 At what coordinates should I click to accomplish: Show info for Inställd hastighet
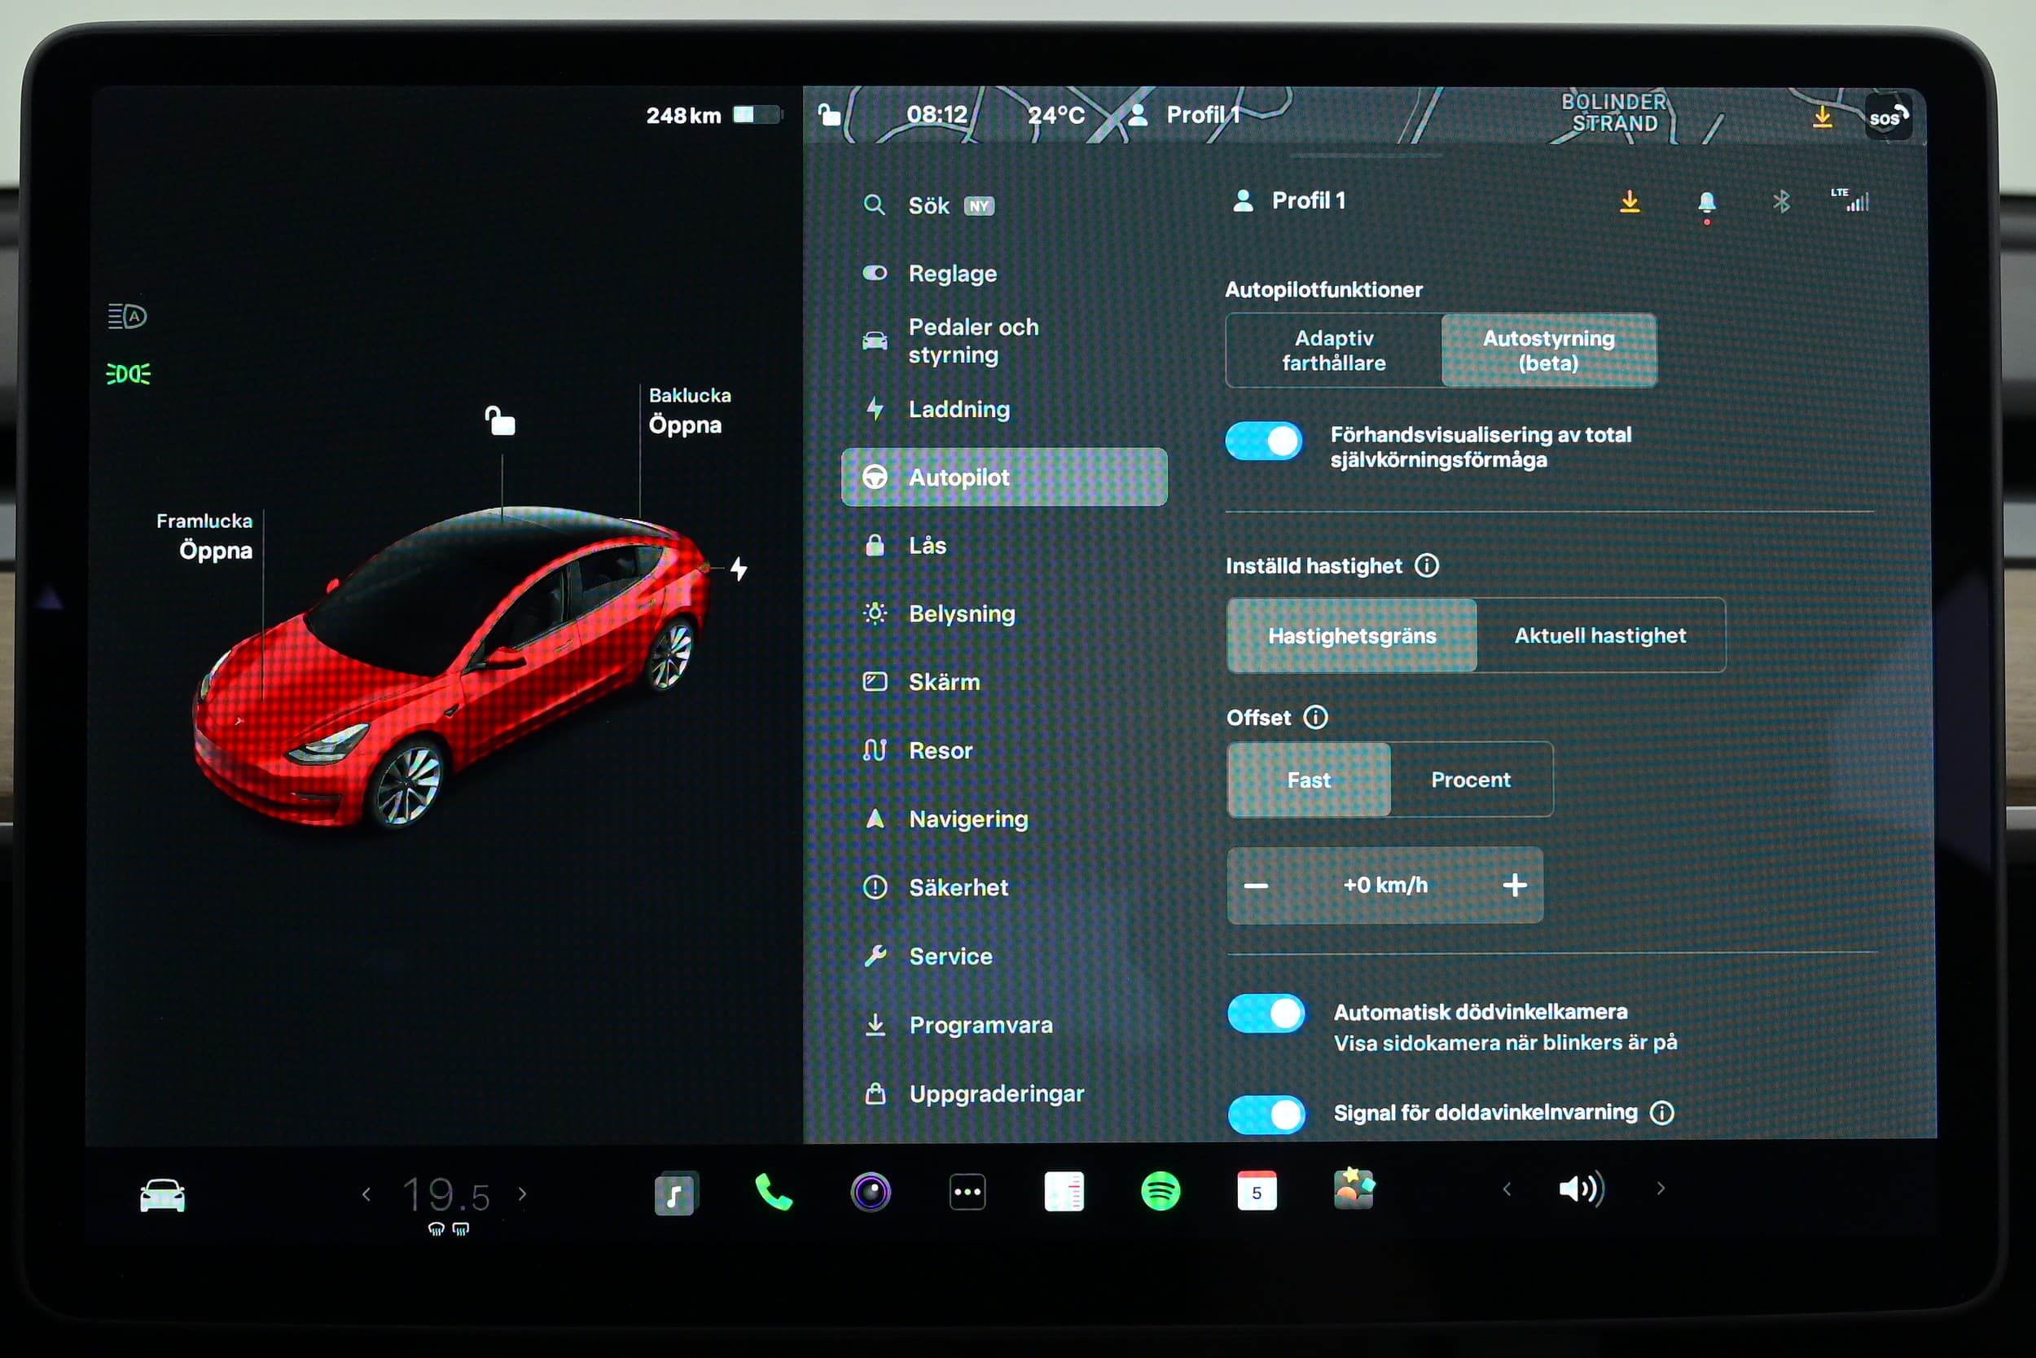1427,565
